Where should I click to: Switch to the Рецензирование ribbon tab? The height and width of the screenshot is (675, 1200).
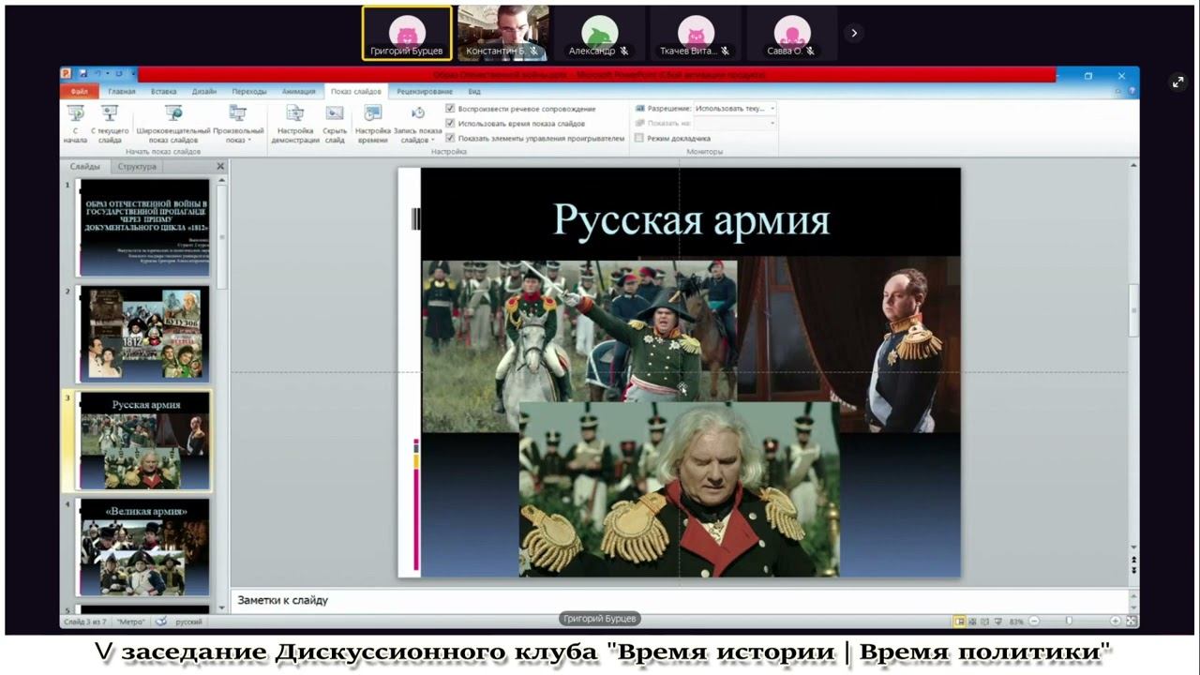(425, 91)
